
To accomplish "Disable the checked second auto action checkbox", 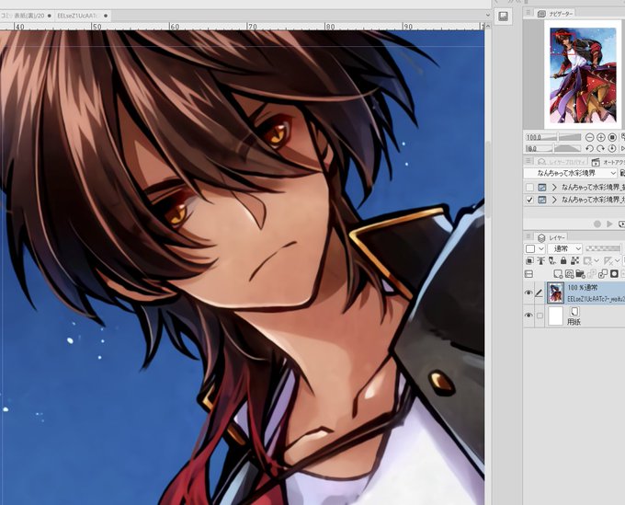I will [529, 200].
